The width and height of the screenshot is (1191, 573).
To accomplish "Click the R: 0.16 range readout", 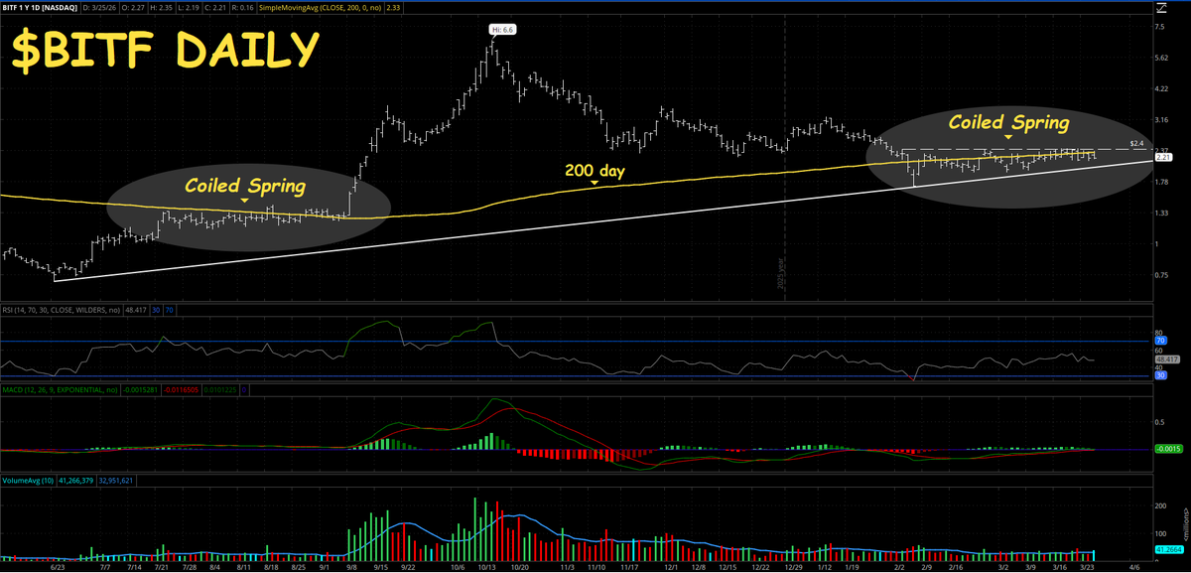I will [x=242, y=7].
